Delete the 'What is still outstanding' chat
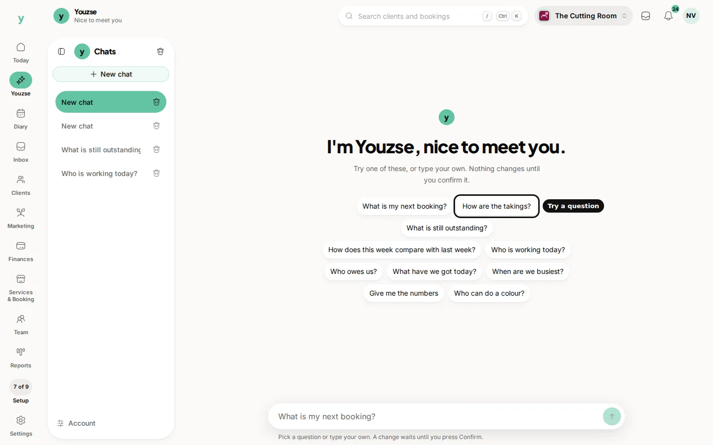Screen dimensions: 713x445 pyautogui.click(x=156, y=149)
